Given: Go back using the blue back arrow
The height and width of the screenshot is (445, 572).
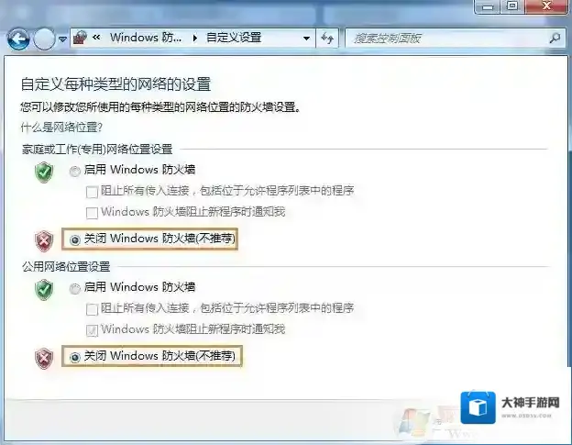Looking at the screenshot, I should click(18, 39).
